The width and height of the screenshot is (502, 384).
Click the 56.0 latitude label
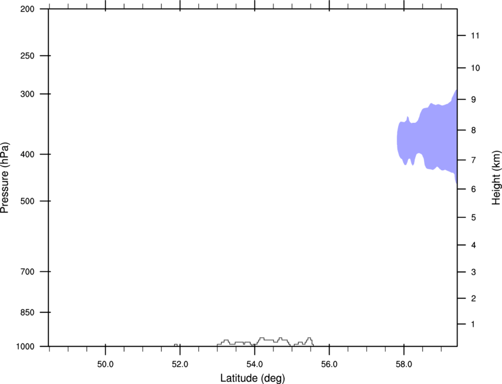pos(329,364)
